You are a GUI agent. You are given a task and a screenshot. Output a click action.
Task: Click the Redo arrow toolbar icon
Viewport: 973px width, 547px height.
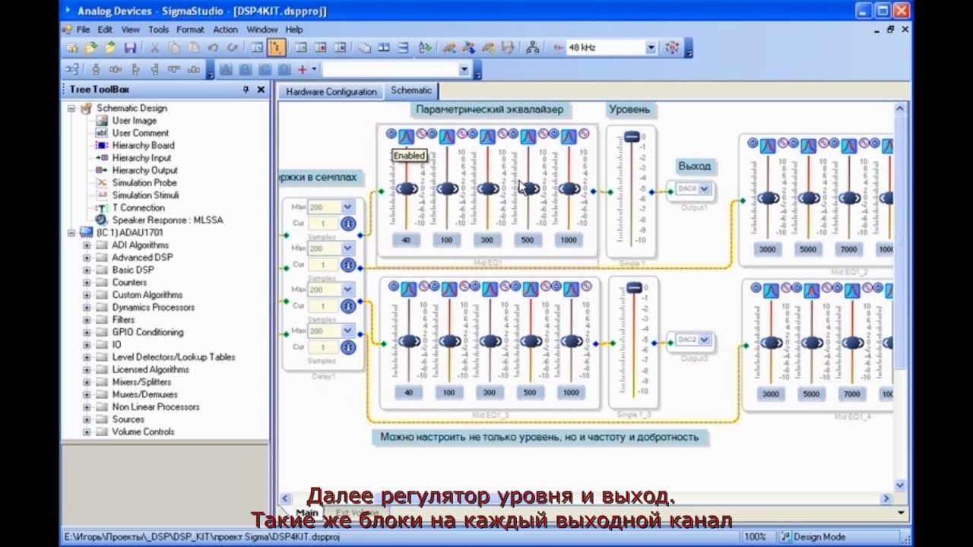click(x=232, y=47)
